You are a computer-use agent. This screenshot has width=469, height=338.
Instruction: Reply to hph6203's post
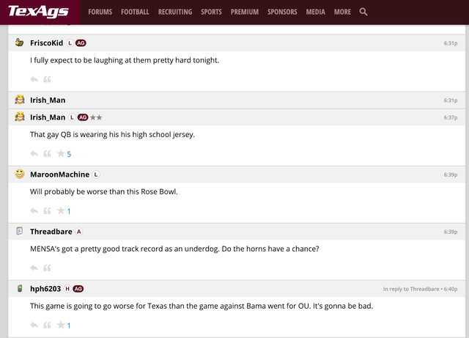pos(34,325)
